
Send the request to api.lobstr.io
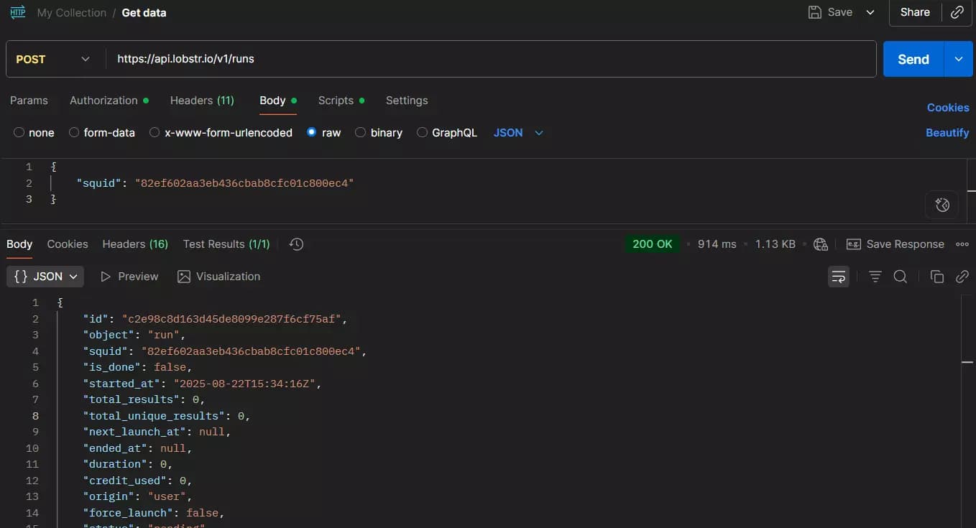pyautogui.click(x=913, y=59)
